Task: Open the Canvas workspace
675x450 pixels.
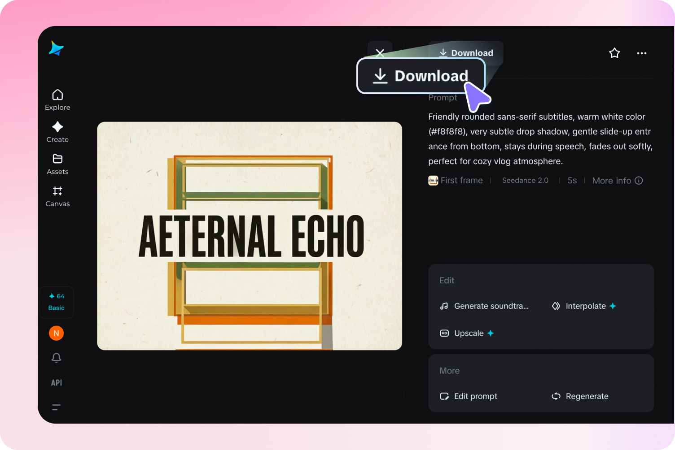Action: point(57,196)
